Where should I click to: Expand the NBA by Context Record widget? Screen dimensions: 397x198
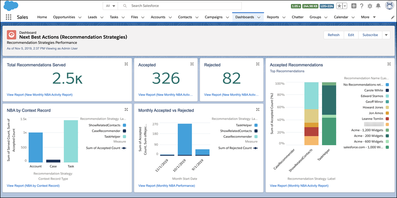pos(126,109)
